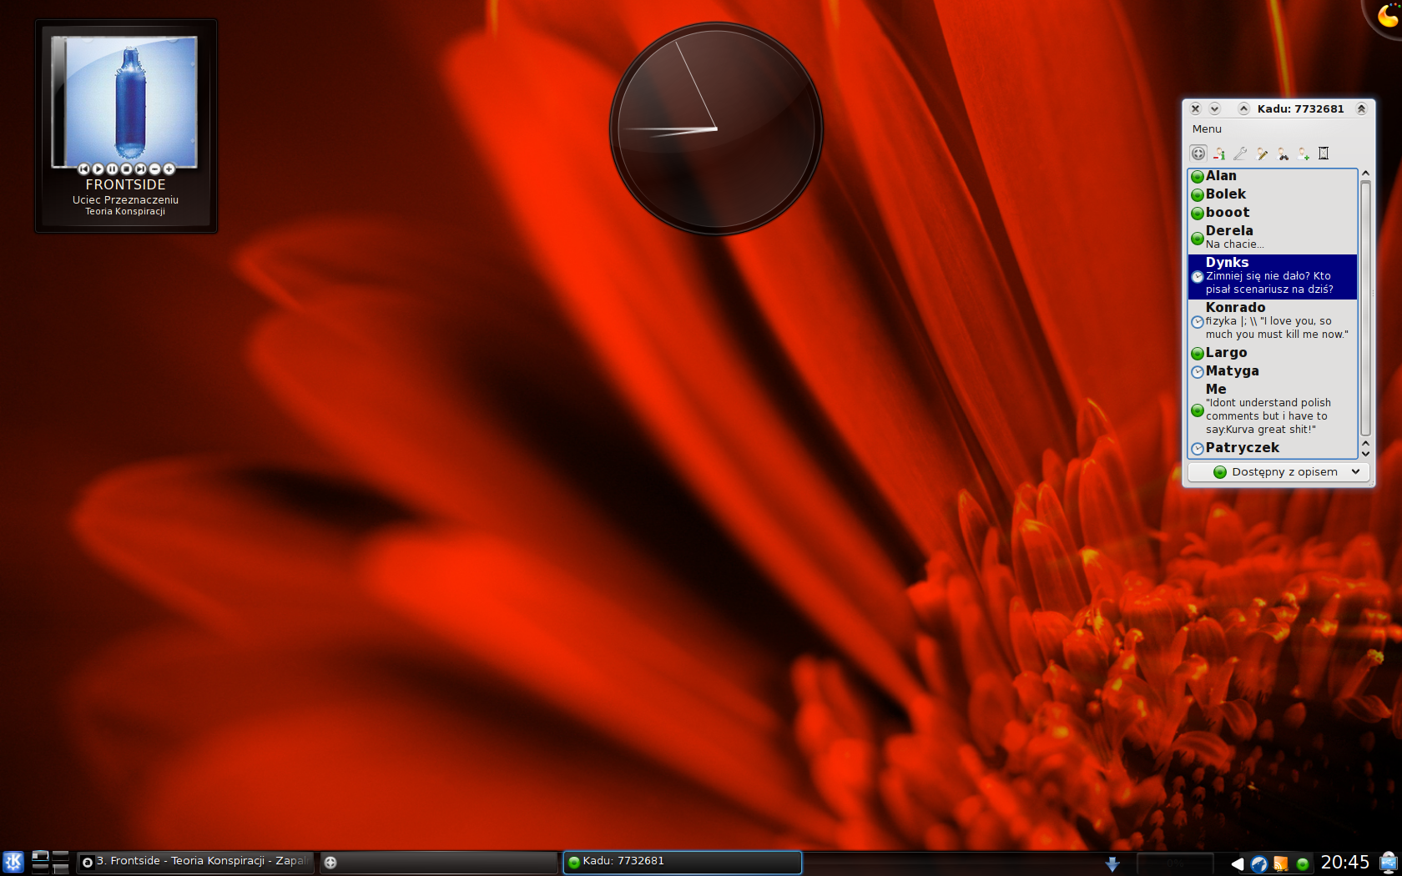Click previous track on the music widget
This screenshot has height=876, width=1402.
pos(83,169)
